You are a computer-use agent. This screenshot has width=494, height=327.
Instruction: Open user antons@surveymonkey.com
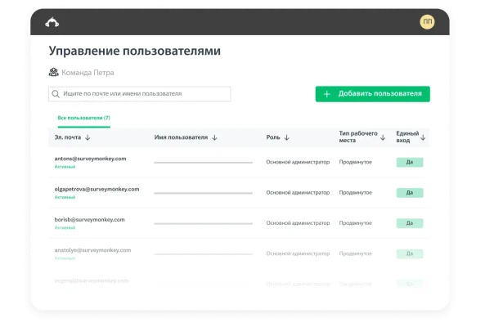point(90,159)
